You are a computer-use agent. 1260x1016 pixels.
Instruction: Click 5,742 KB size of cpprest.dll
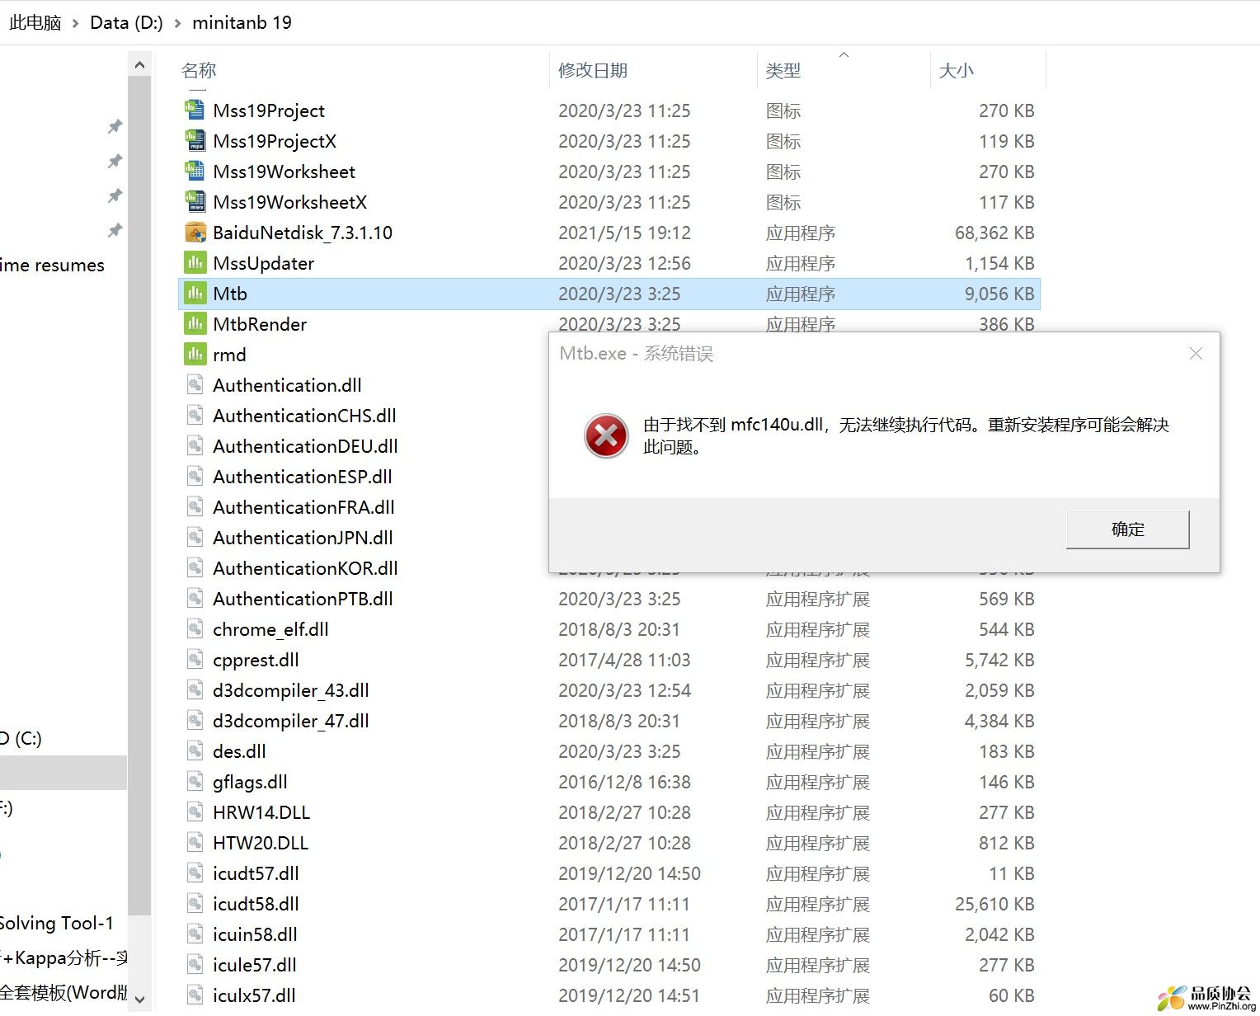[999, 660]
